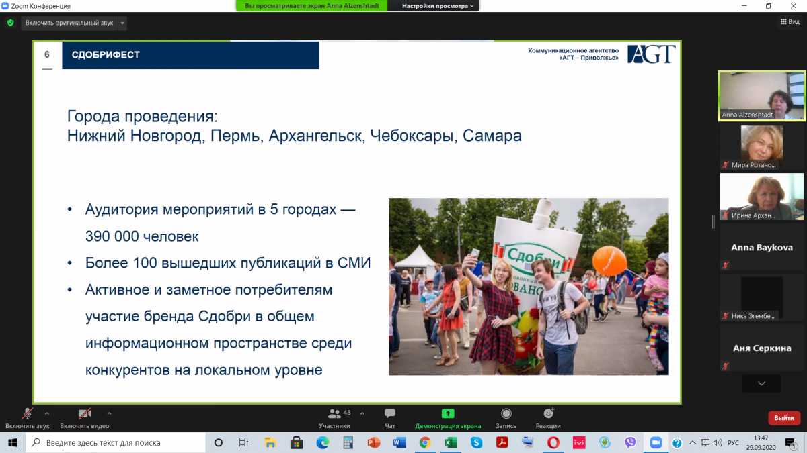Open taskbar help question-mark icon
The image size is (807, 453).
pos(677,443)
